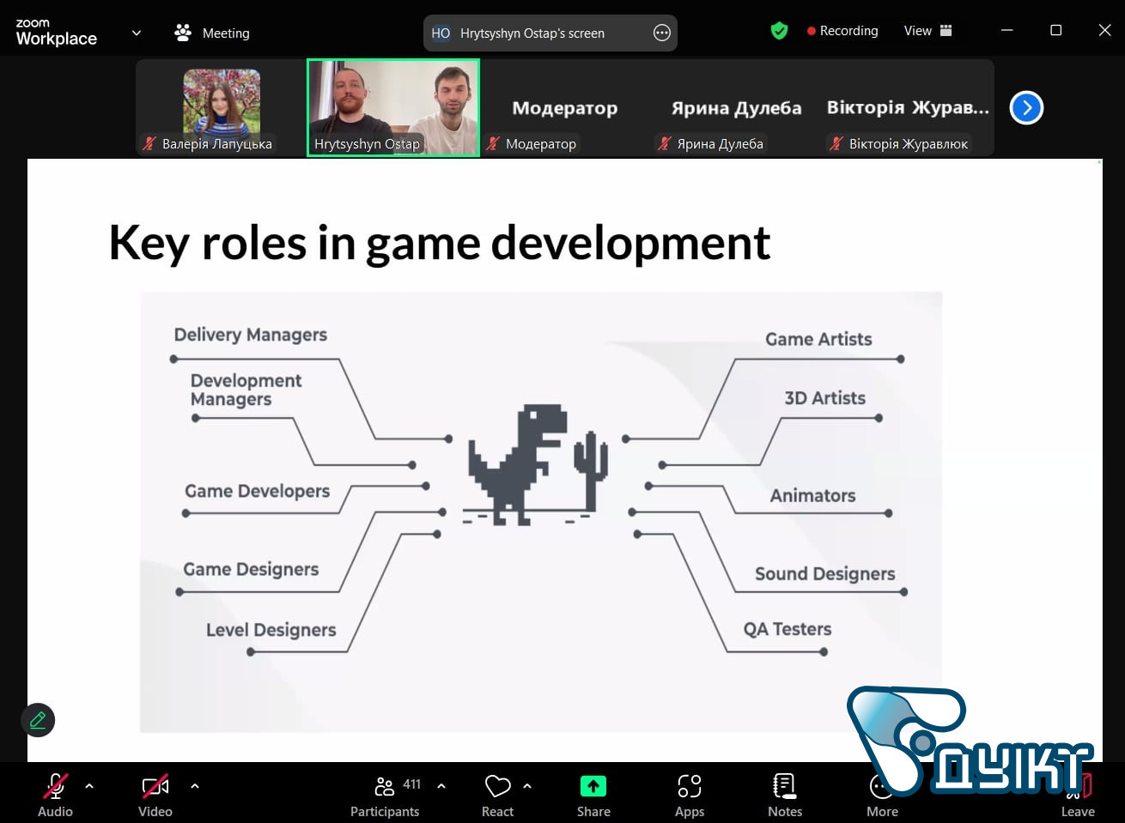The height and width of the screenshot is (823, 1125).
Task: Open the View layout menu
Action: pyautogui.click(x=928, y=31)
